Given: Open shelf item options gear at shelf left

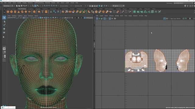Looking at the screenshot, I should coord(4,12).
